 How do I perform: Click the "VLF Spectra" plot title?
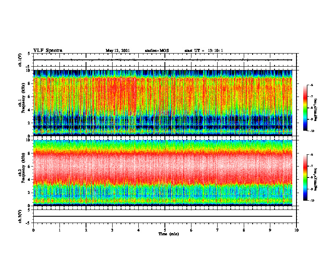pyautogui.click(x=48, y=51)
